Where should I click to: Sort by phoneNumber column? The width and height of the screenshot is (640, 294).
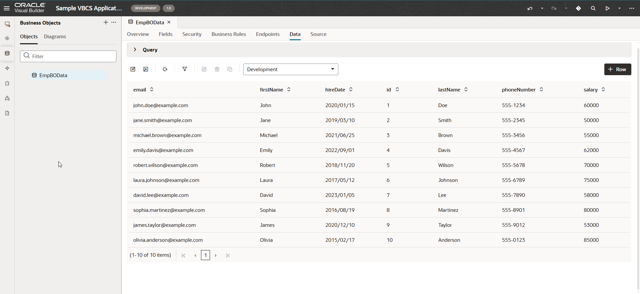coord(541,89)
